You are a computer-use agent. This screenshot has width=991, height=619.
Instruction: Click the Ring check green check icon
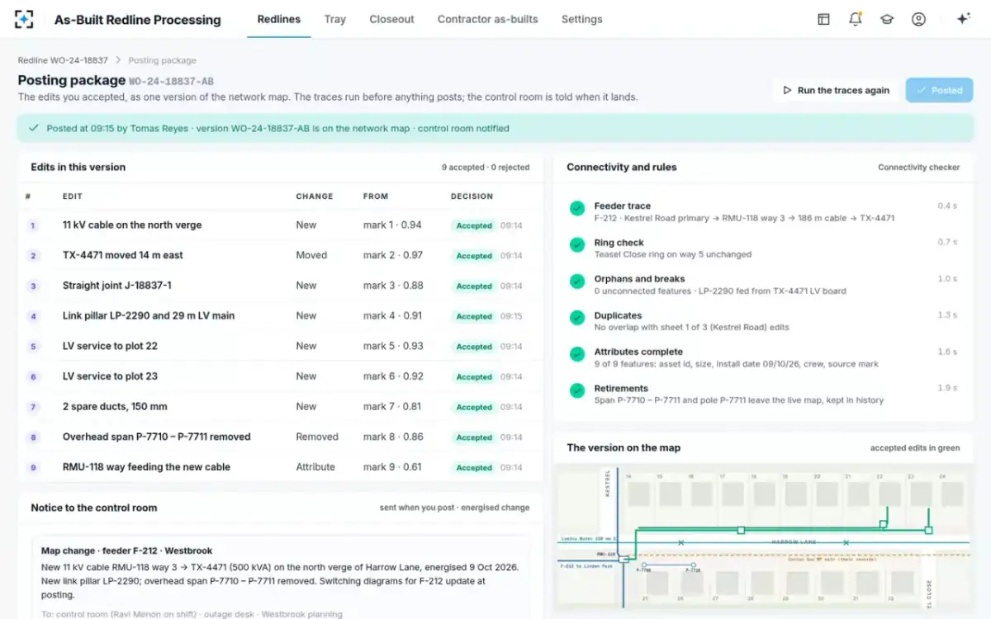pyautogui.click(x=577, y=245)
